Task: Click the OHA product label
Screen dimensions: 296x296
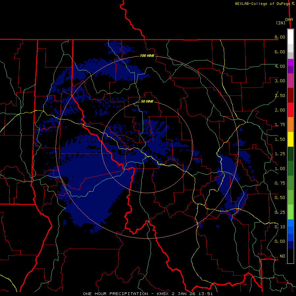Action: coord(289,20)
